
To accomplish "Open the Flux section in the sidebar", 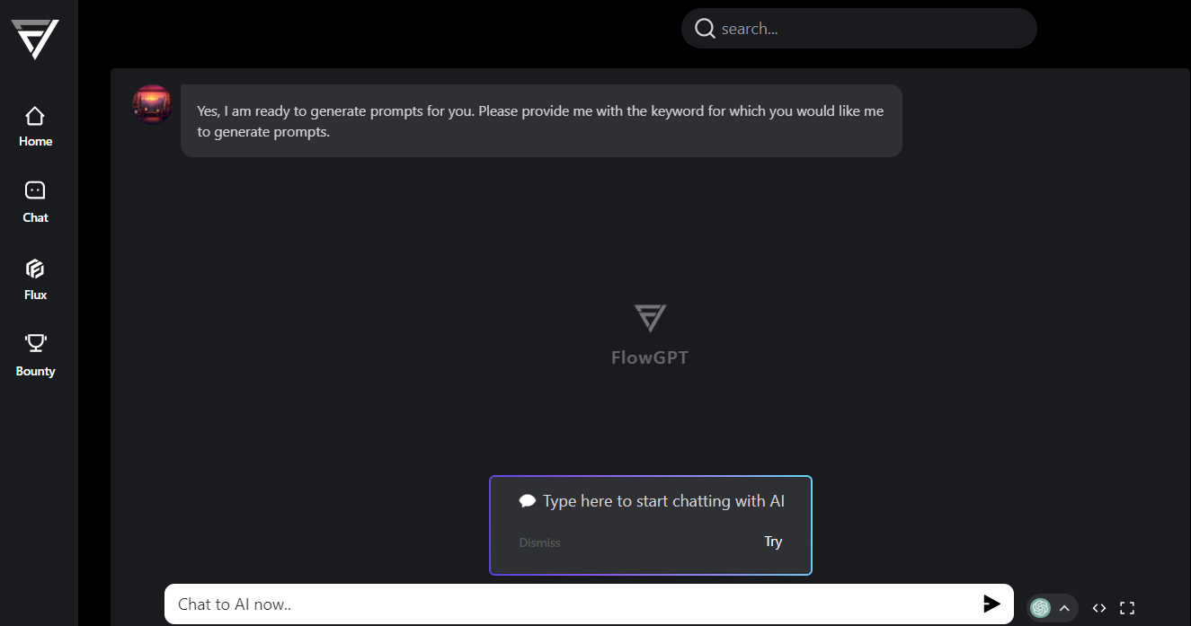I will [35, 279].
